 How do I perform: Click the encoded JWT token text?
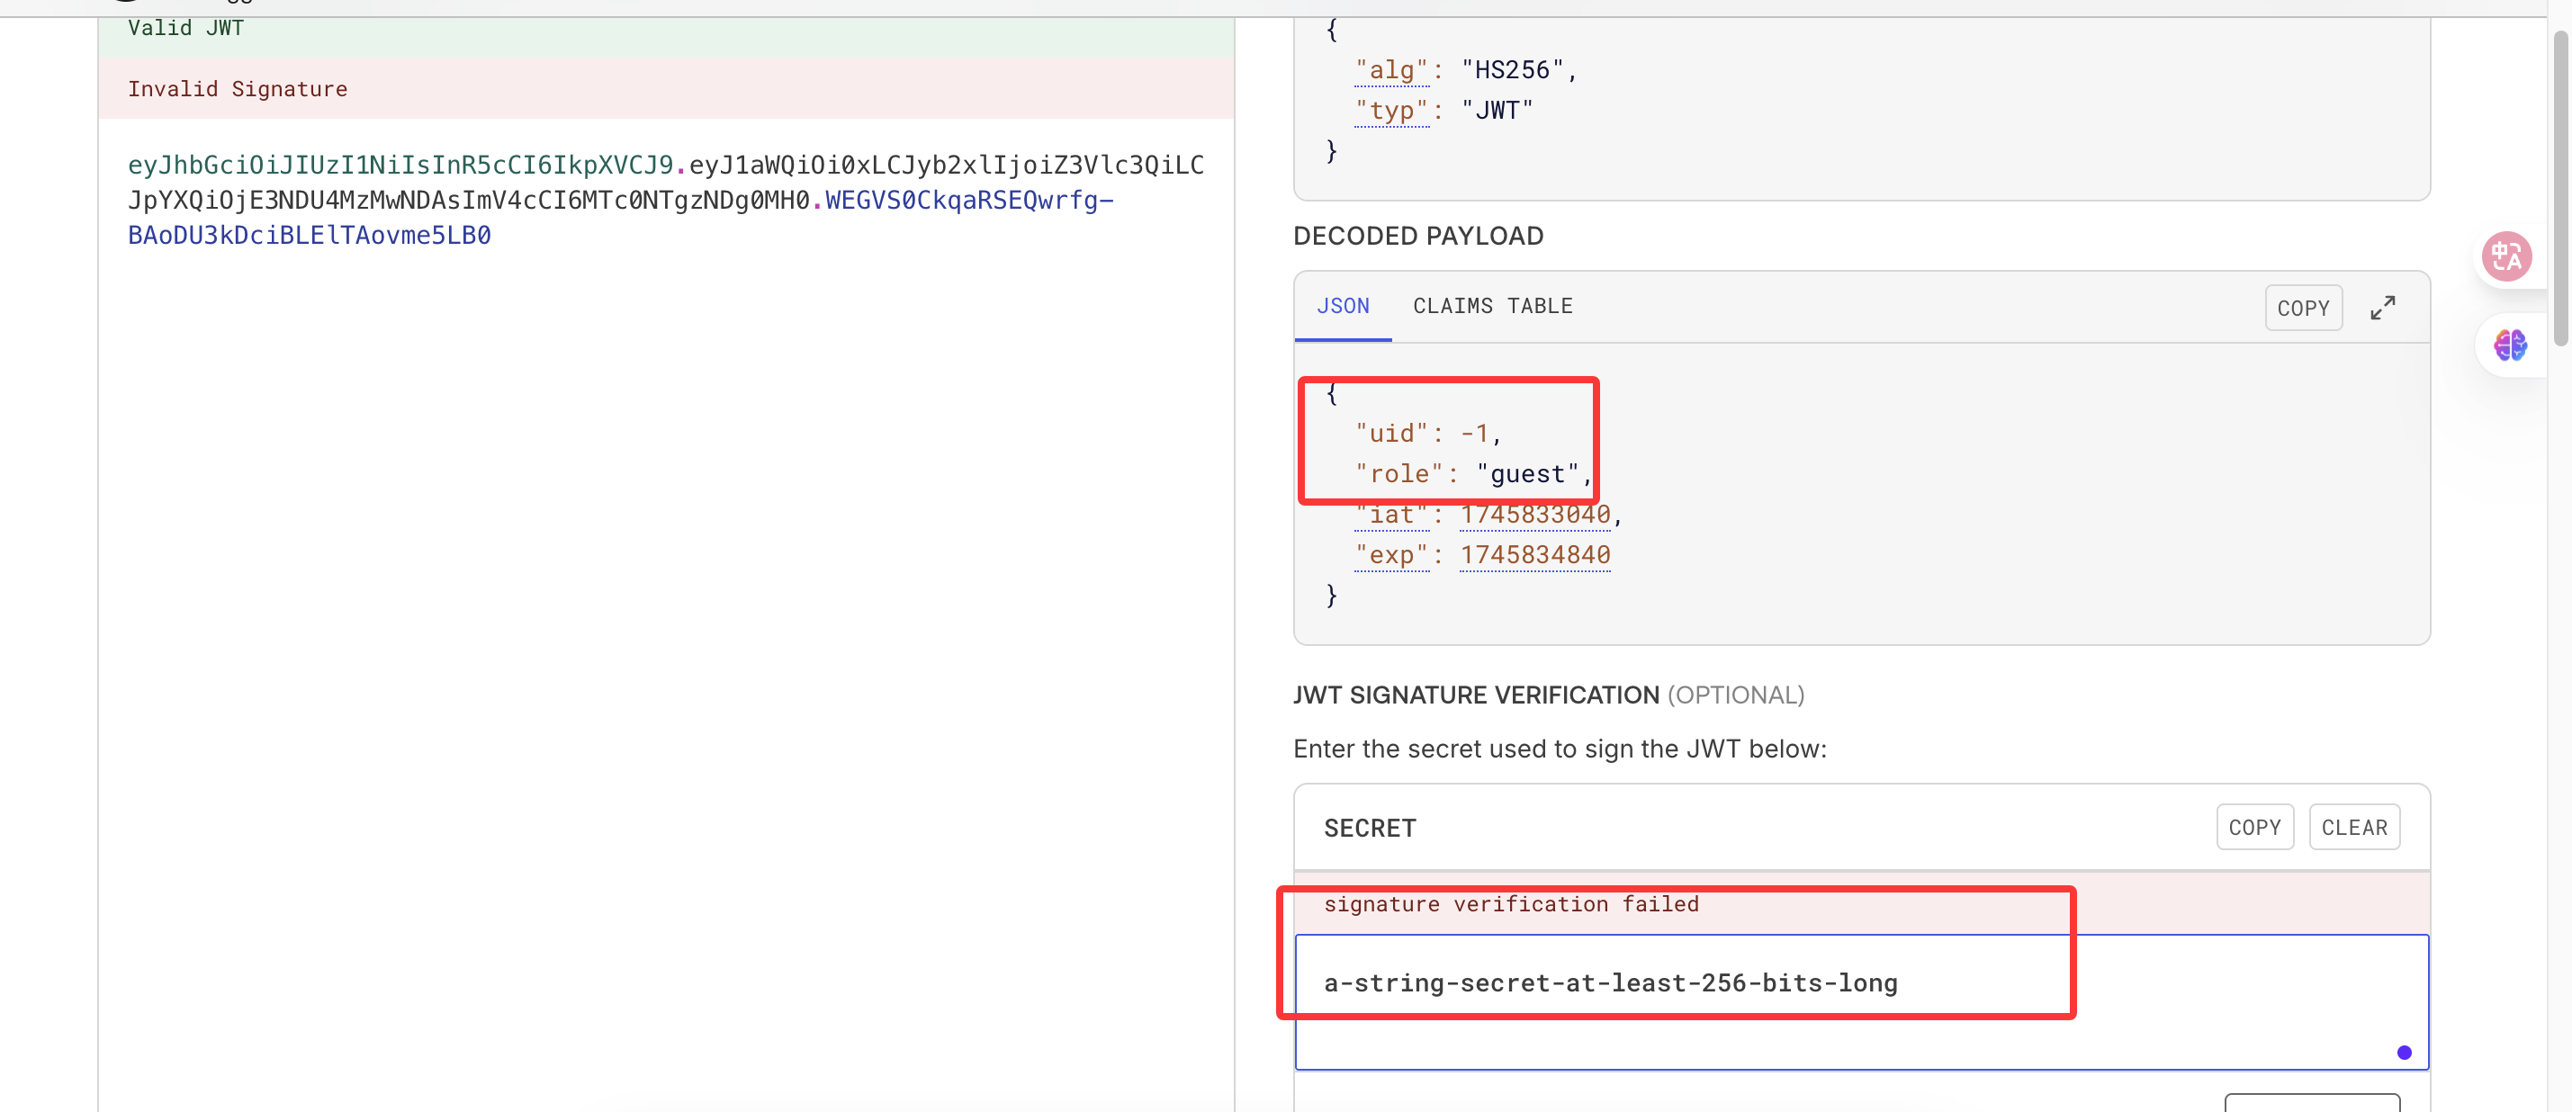tap(665, 200)
